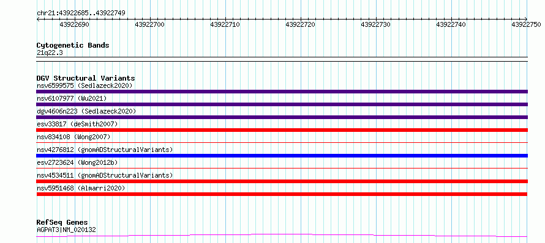Viewport: 545px width, 243px height.
Task: Click the chr21:43922685..43922749 region label
Action: coord(81,13)
